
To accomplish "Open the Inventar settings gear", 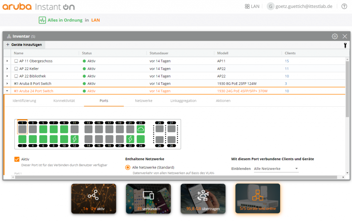I will click(334, 36).
